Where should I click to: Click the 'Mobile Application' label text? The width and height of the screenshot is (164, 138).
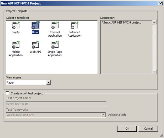tap(16, 53)
